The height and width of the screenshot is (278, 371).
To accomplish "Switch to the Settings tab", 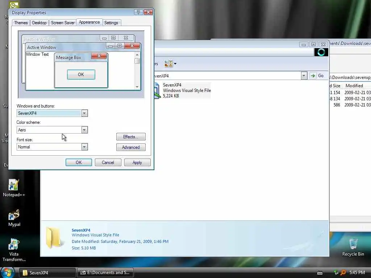I will [x=111, y=23].
